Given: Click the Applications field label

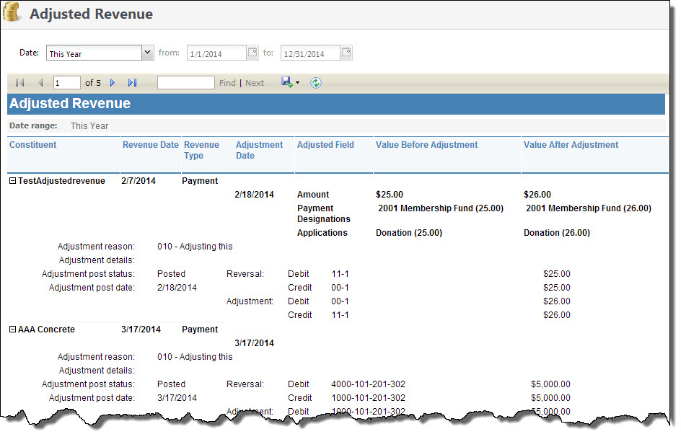Looking at the screenshot, I should coord(322,233).
